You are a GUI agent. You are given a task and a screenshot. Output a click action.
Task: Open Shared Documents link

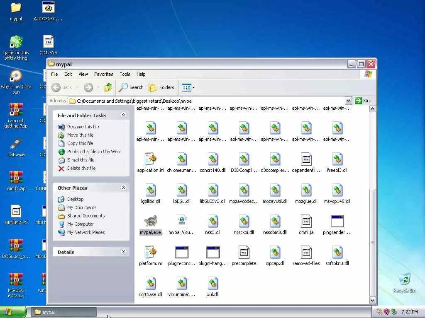click(86, 216)
